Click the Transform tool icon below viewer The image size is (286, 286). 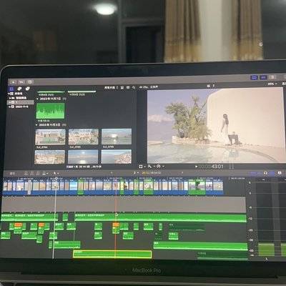coord(141,166)
